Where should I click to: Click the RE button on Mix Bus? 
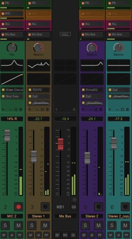click(65, 235)
